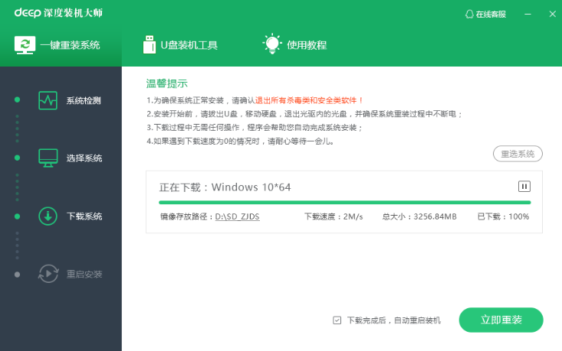Screen dimensions: 562x351
Task: Click the 已下载：100% value
Action: pos(503,216)
